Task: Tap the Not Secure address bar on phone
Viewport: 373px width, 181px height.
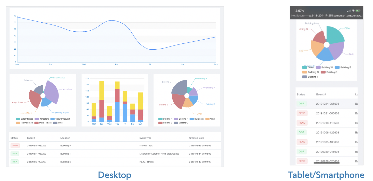Action: tap(327, 16)
